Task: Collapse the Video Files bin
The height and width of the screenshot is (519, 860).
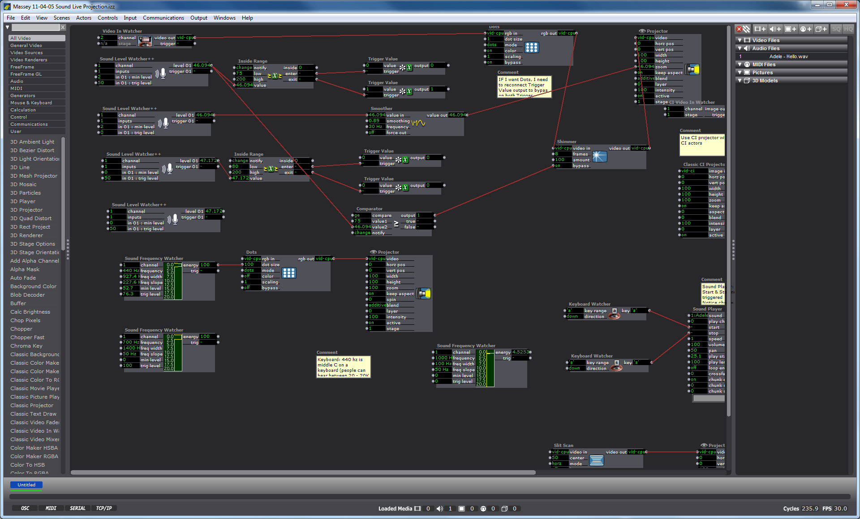Action: tap(740, 40)
